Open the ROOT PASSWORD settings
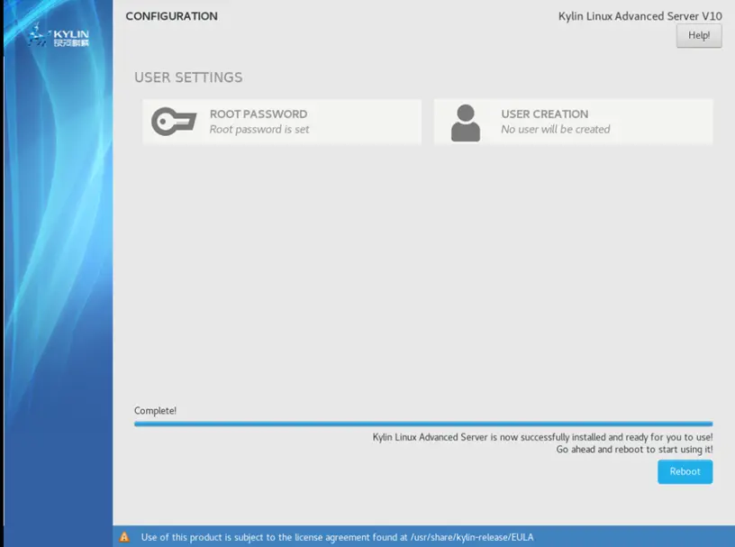Viewport: 735px width, 547px height. 282,122
